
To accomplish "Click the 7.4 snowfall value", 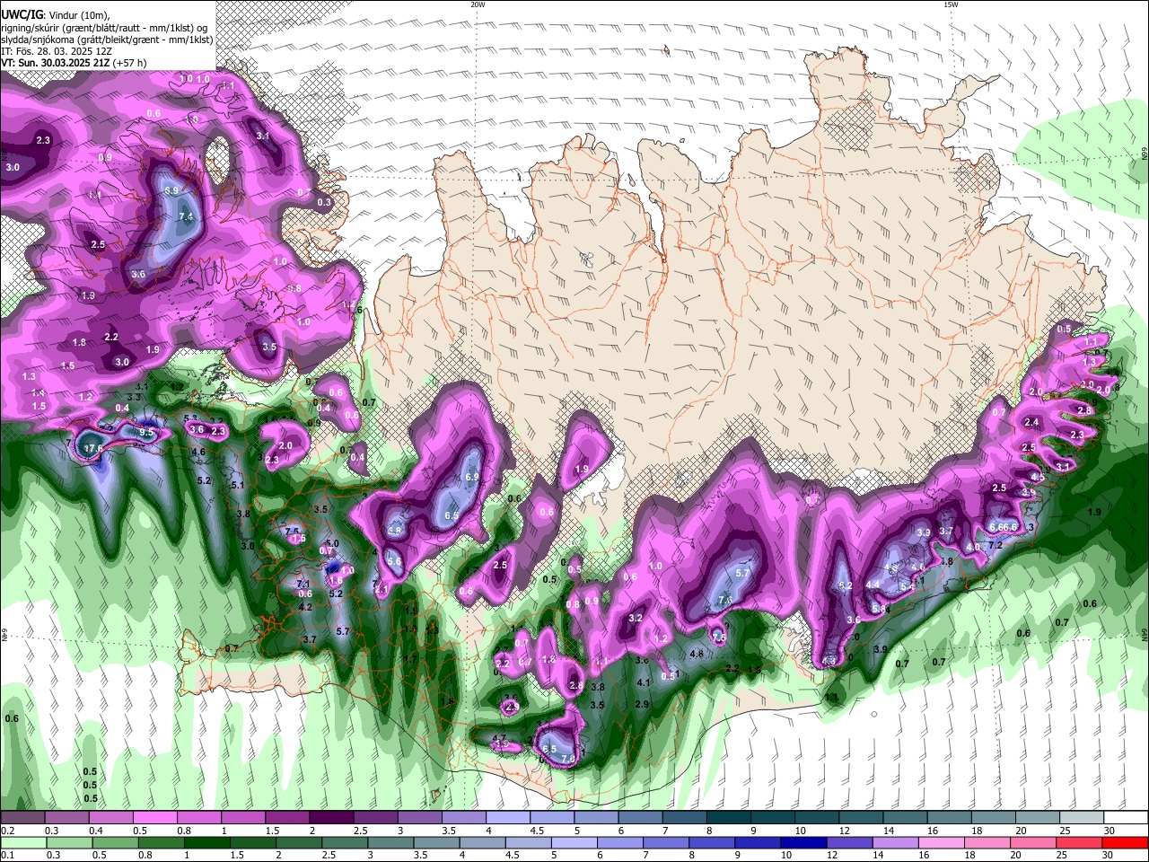I will (x=187, y=216).
